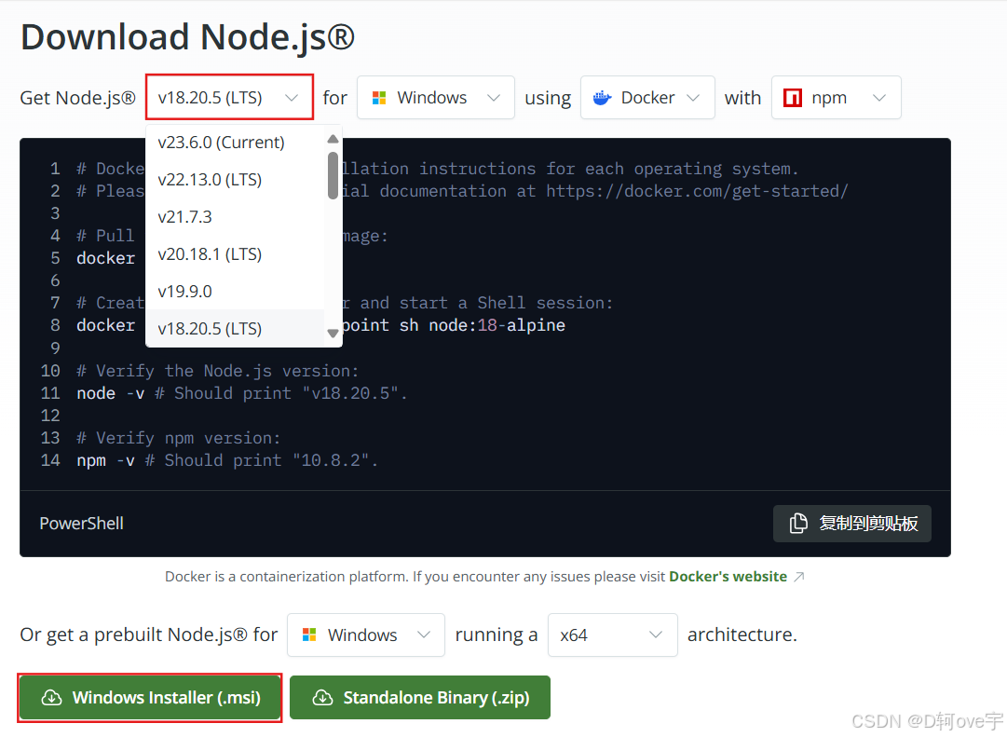Download the Windows Installer (.msi)

tap(150, 697)
